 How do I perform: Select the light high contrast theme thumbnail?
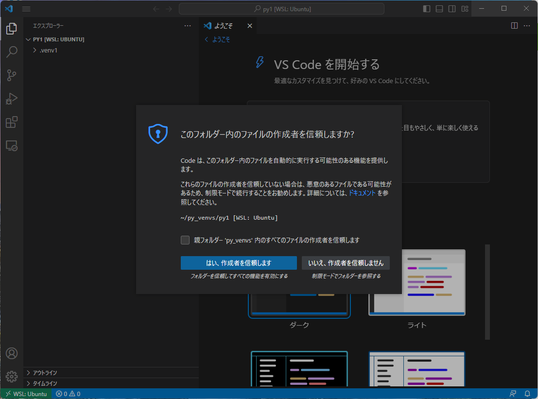coord(417,369)
